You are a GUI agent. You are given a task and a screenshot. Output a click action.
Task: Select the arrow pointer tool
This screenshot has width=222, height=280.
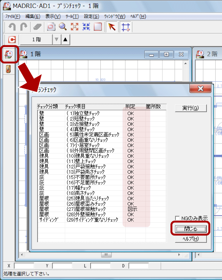click(x=112, y=27)
